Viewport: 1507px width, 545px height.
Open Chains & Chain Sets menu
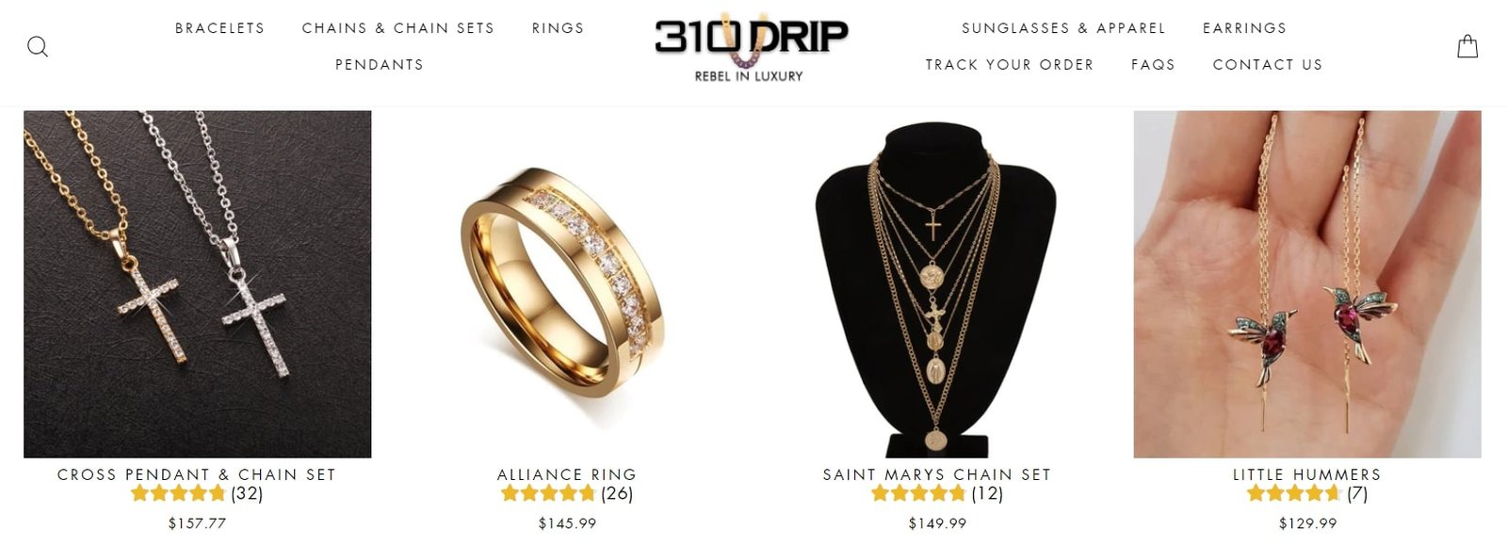pos(398,28)
